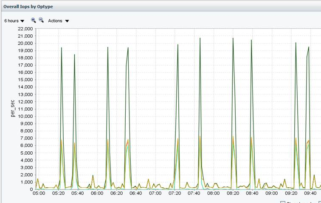This screenshot has width=321, height=203.
Task: Expand the Actions dropdown menu
Action: point(58,21)
